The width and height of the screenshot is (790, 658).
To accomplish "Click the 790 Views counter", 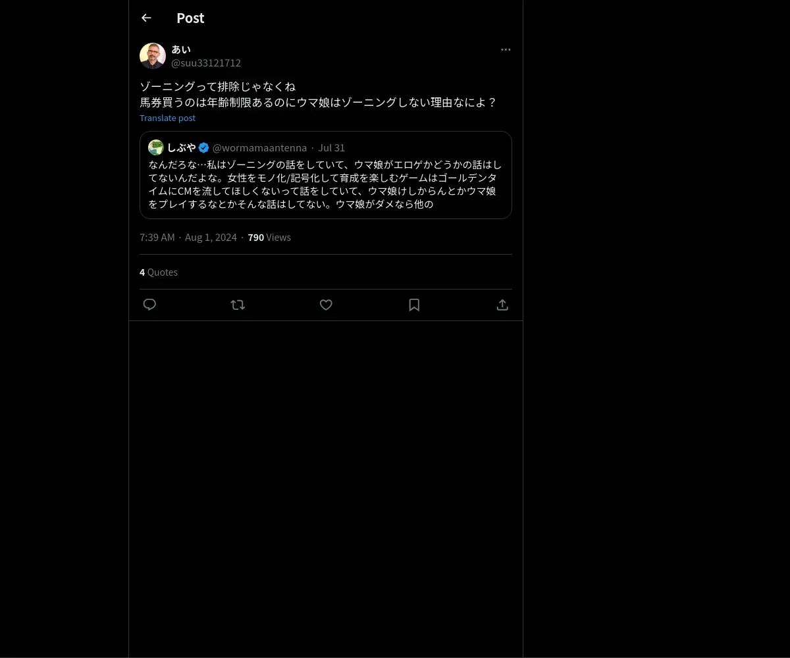I will coord(269,237).
